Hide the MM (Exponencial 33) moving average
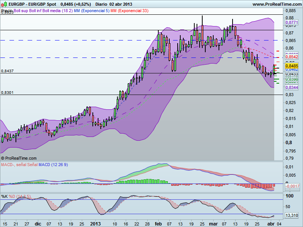 [130, 11]
